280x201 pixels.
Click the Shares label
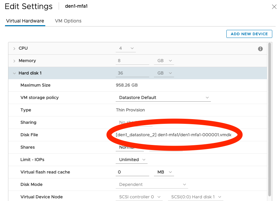point(28,147)
